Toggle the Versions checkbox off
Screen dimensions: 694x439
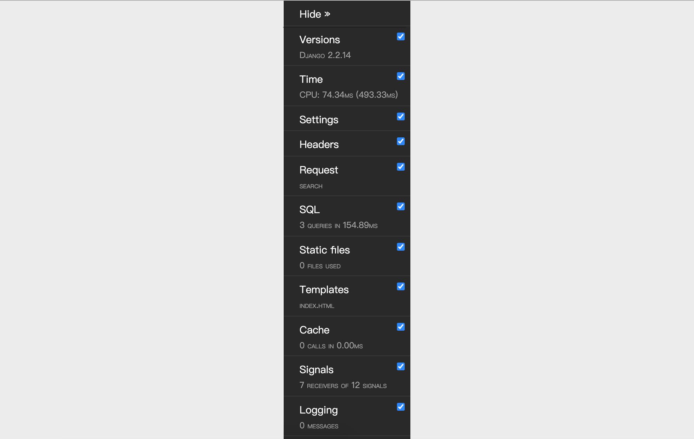[400, 36]
